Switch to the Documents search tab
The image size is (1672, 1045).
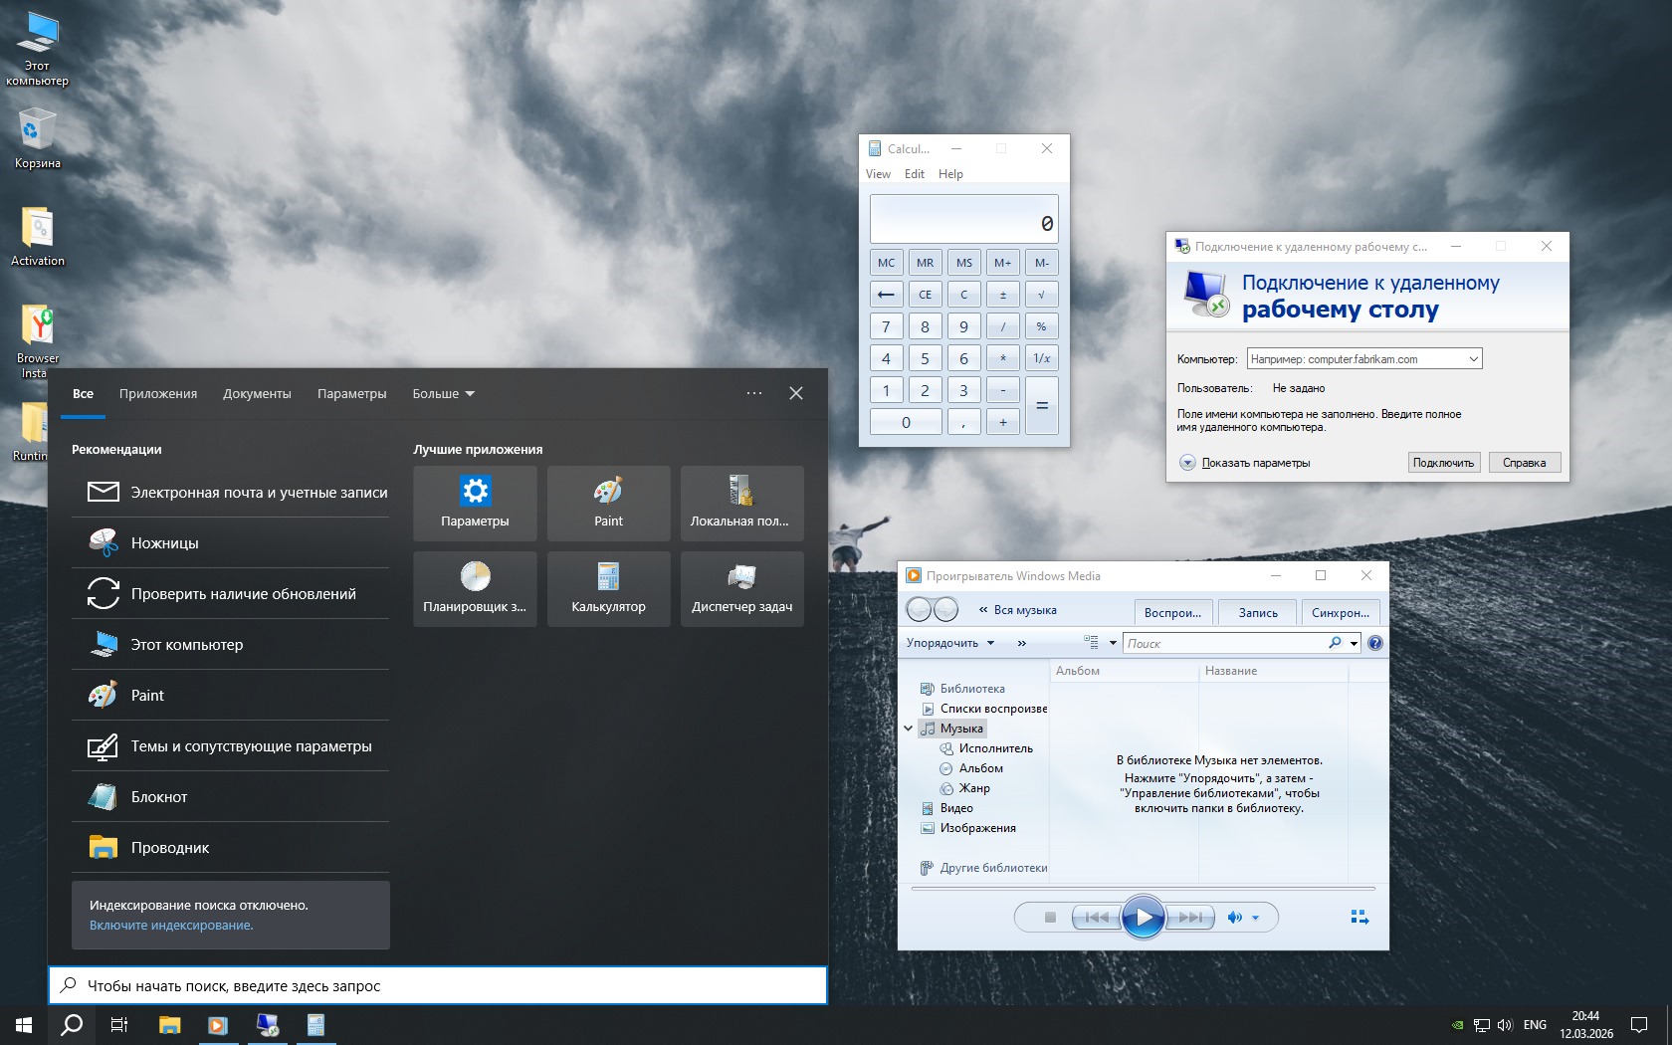tap(257, 394)
